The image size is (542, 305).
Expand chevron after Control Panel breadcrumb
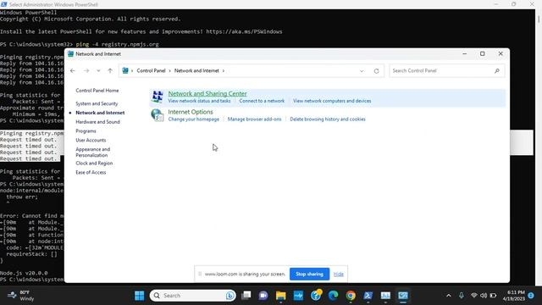[x=169, y=71]
